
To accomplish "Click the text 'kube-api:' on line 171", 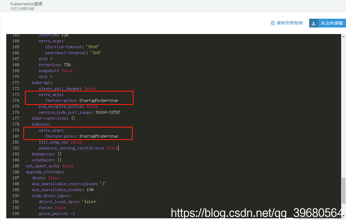I will click(42, 83).
